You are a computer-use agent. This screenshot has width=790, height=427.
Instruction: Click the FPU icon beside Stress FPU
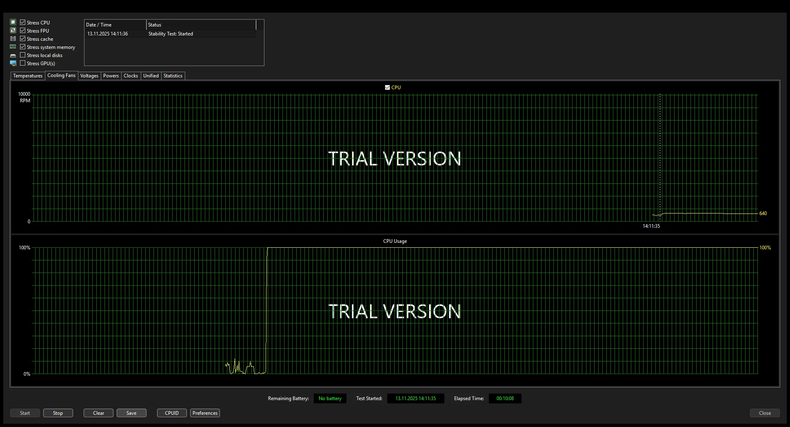tap(13, 31)
